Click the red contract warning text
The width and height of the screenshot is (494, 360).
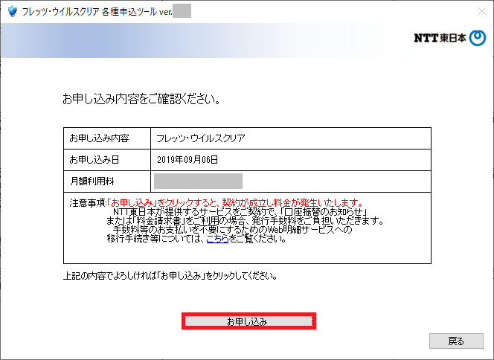(x=236, y=202)
